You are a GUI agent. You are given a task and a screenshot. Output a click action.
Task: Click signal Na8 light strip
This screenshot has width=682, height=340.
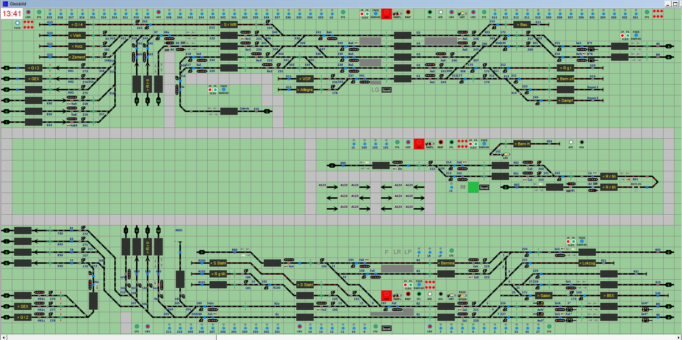click(x=72, y=108)
